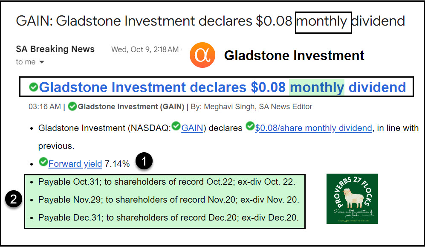
Task: Click the Payable Nov.29 dividend line
Action: click(168, 200)
